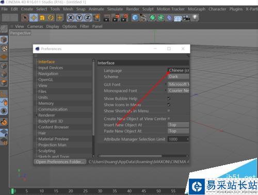Render to Picture Viewer icon
Viewport: 258px width, 195px height.
coord(116,18)
